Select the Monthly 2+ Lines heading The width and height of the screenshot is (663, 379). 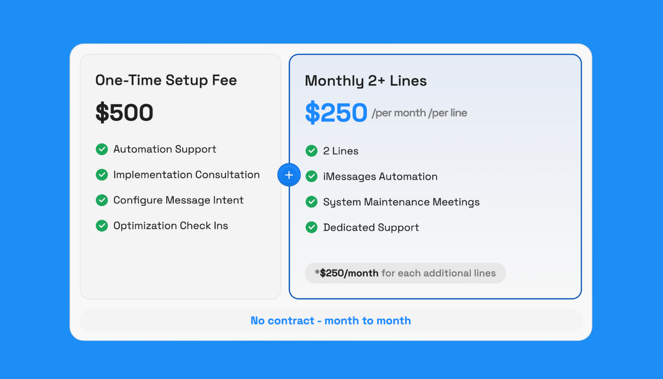[366, 81]
